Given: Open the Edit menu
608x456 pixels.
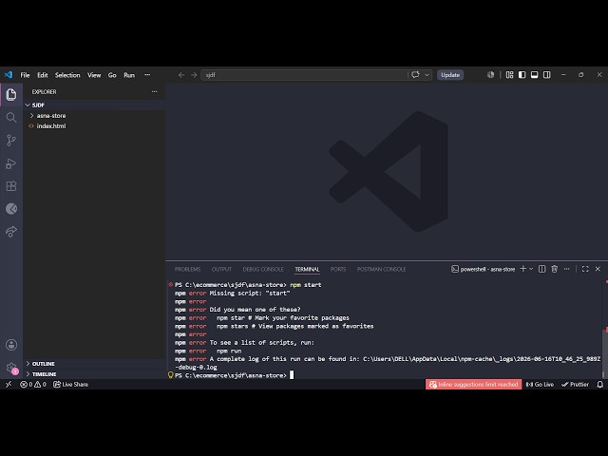Looking at the screenshot, I should pyautogui.click(x=43, y=75).
